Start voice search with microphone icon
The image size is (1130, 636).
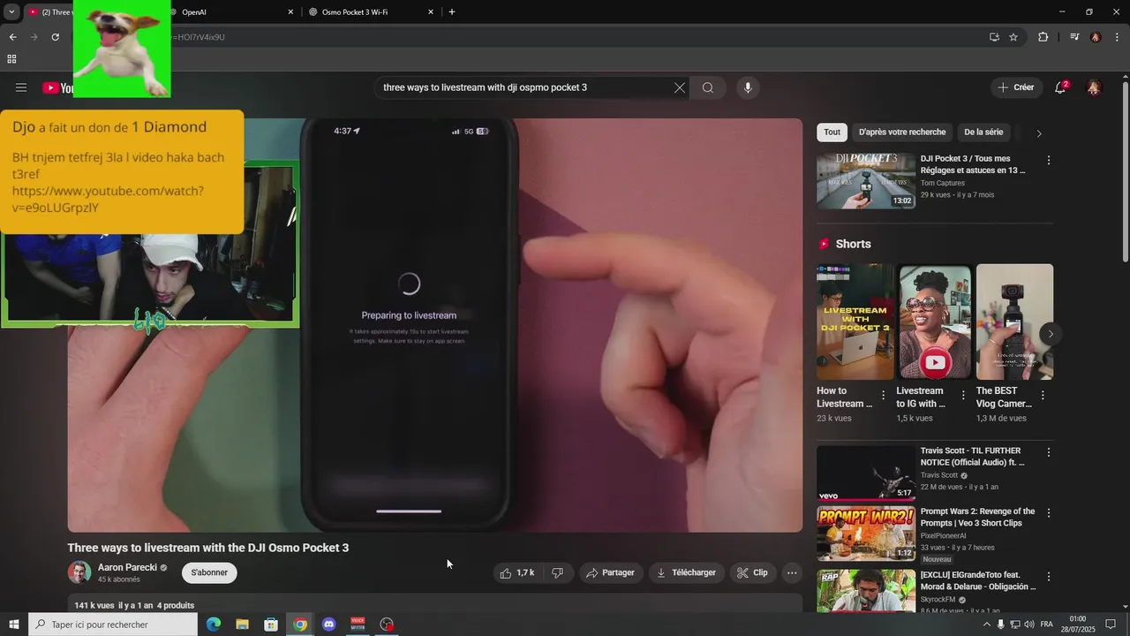748,87
